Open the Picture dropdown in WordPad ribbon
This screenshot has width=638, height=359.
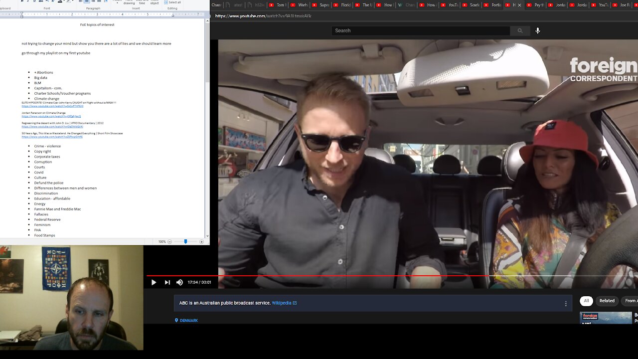coord(117,2)
